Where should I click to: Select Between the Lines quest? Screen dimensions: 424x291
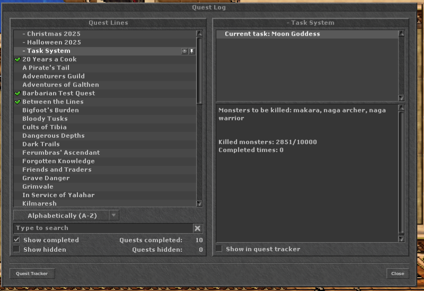click(x=105, y=102)
